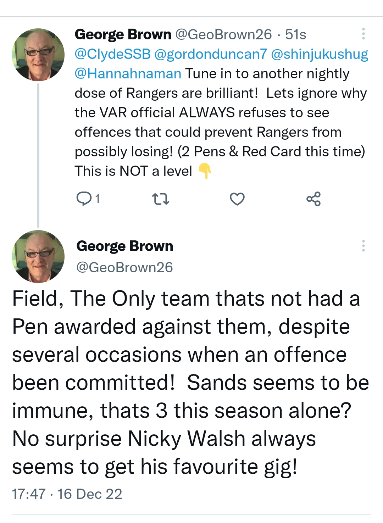Viewport: 383px width, 523px height.
Task: Like the first tweet with heart icon
Action: coord(237,199)
